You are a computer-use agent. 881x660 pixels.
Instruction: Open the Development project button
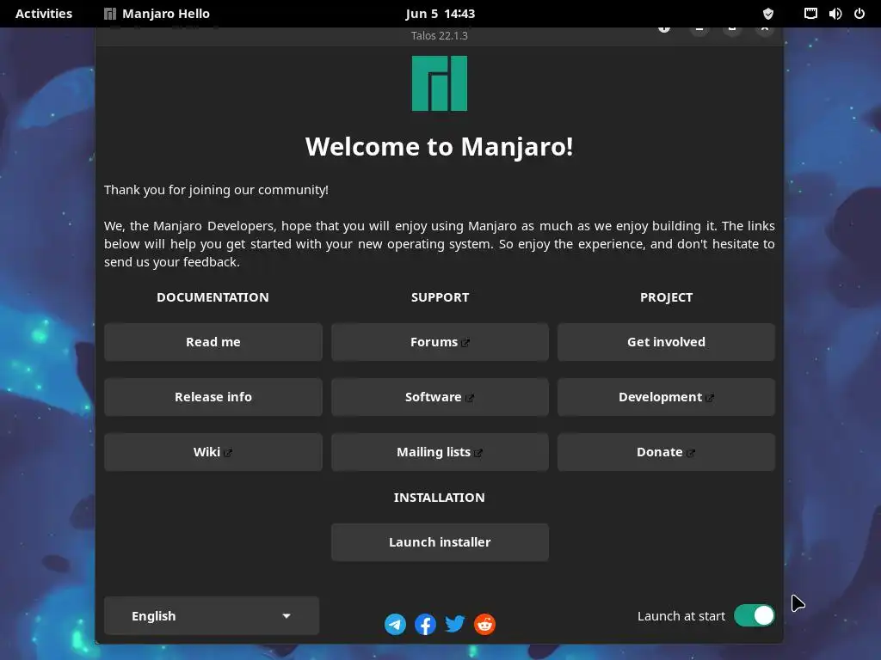coord(666,397)
